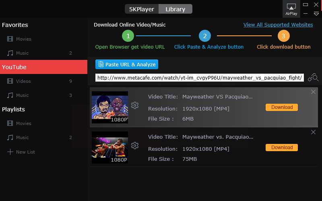Screen dimensions: 322x201
Task: Click the film icon next to YouTube Videos
Action: (x=10, y=81)
